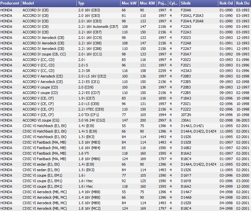Screen dimensions: 251x211
Task: Select the 2.0 i LS (CE8) cell
Action: [89, 104]
